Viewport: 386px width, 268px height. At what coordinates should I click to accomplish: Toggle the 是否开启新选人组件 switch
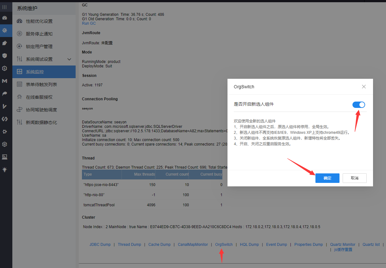(x=359, y=105)
